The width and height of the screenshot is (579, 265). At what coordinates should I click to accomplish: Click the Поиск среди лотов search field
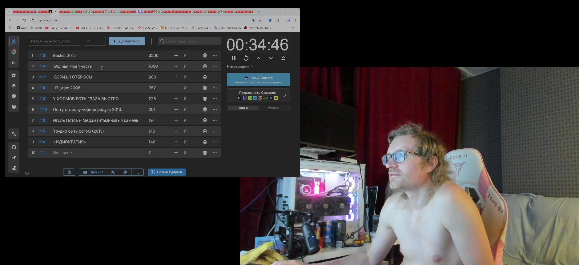[x=190, y=41]
